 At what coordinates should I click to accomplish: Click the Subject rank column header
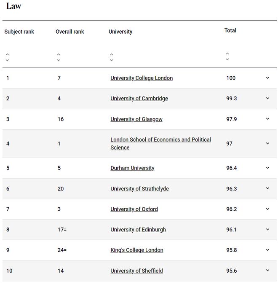point(19,32)
